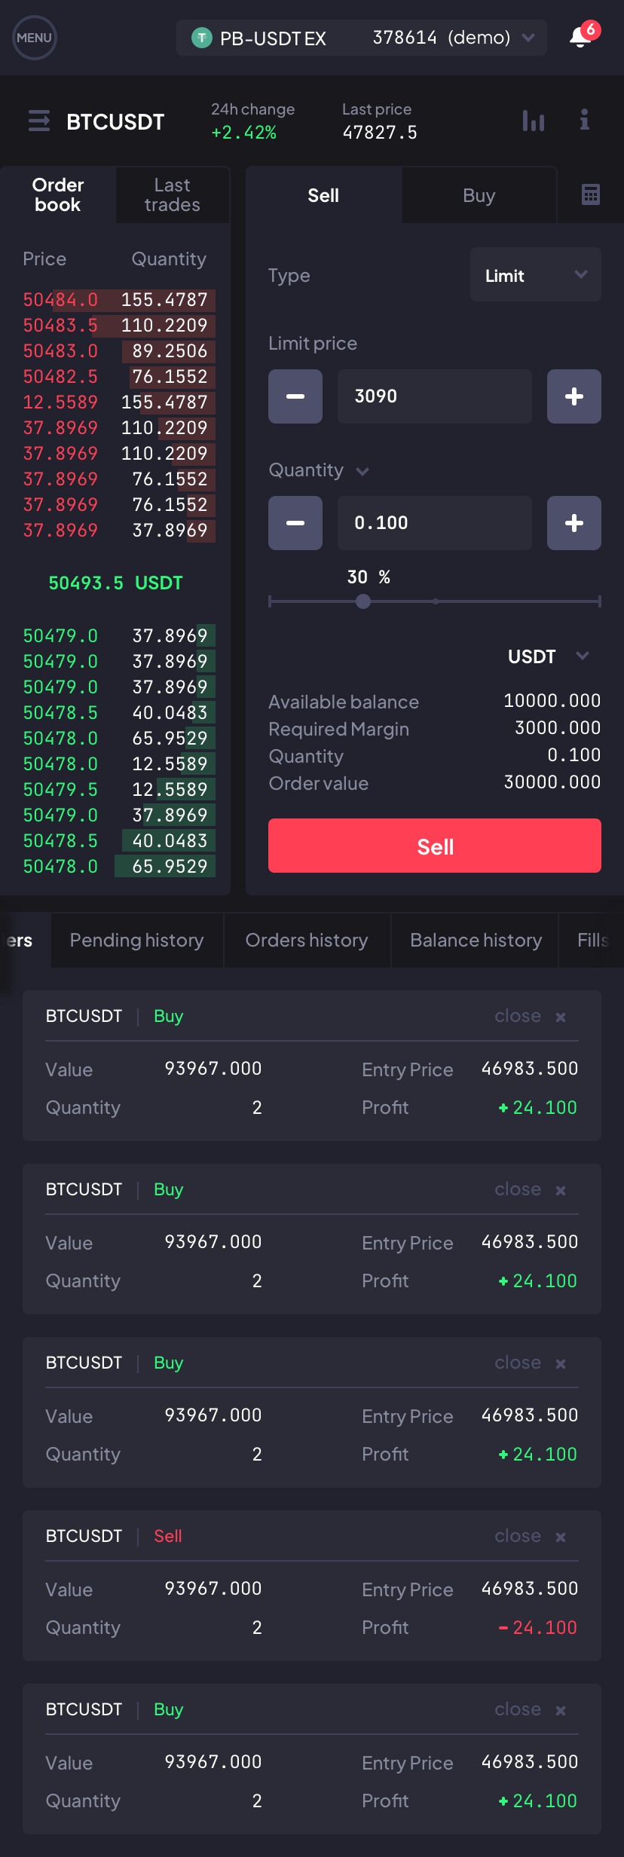The height and width of the screenshot is (1857, 624).
Task: Open the Limit order type dropdown
Action: pos(536,275)
